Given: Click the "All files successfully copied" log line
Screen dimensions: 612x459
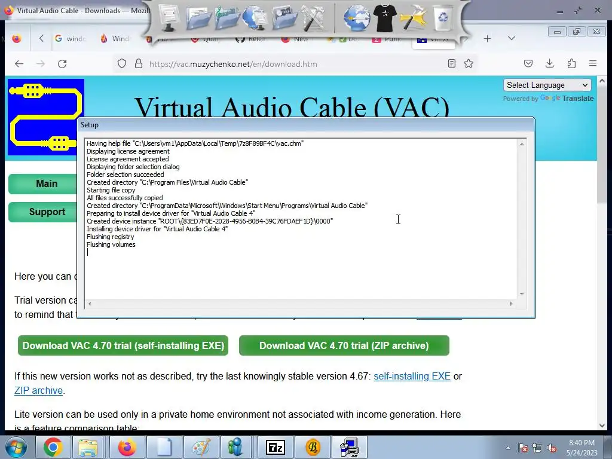Looking at the screenshot, I should click(x=124, y=198).
